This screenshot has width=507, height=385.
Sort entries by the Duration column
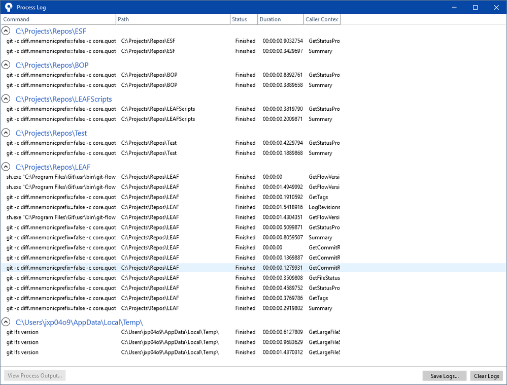coord(269,19)
